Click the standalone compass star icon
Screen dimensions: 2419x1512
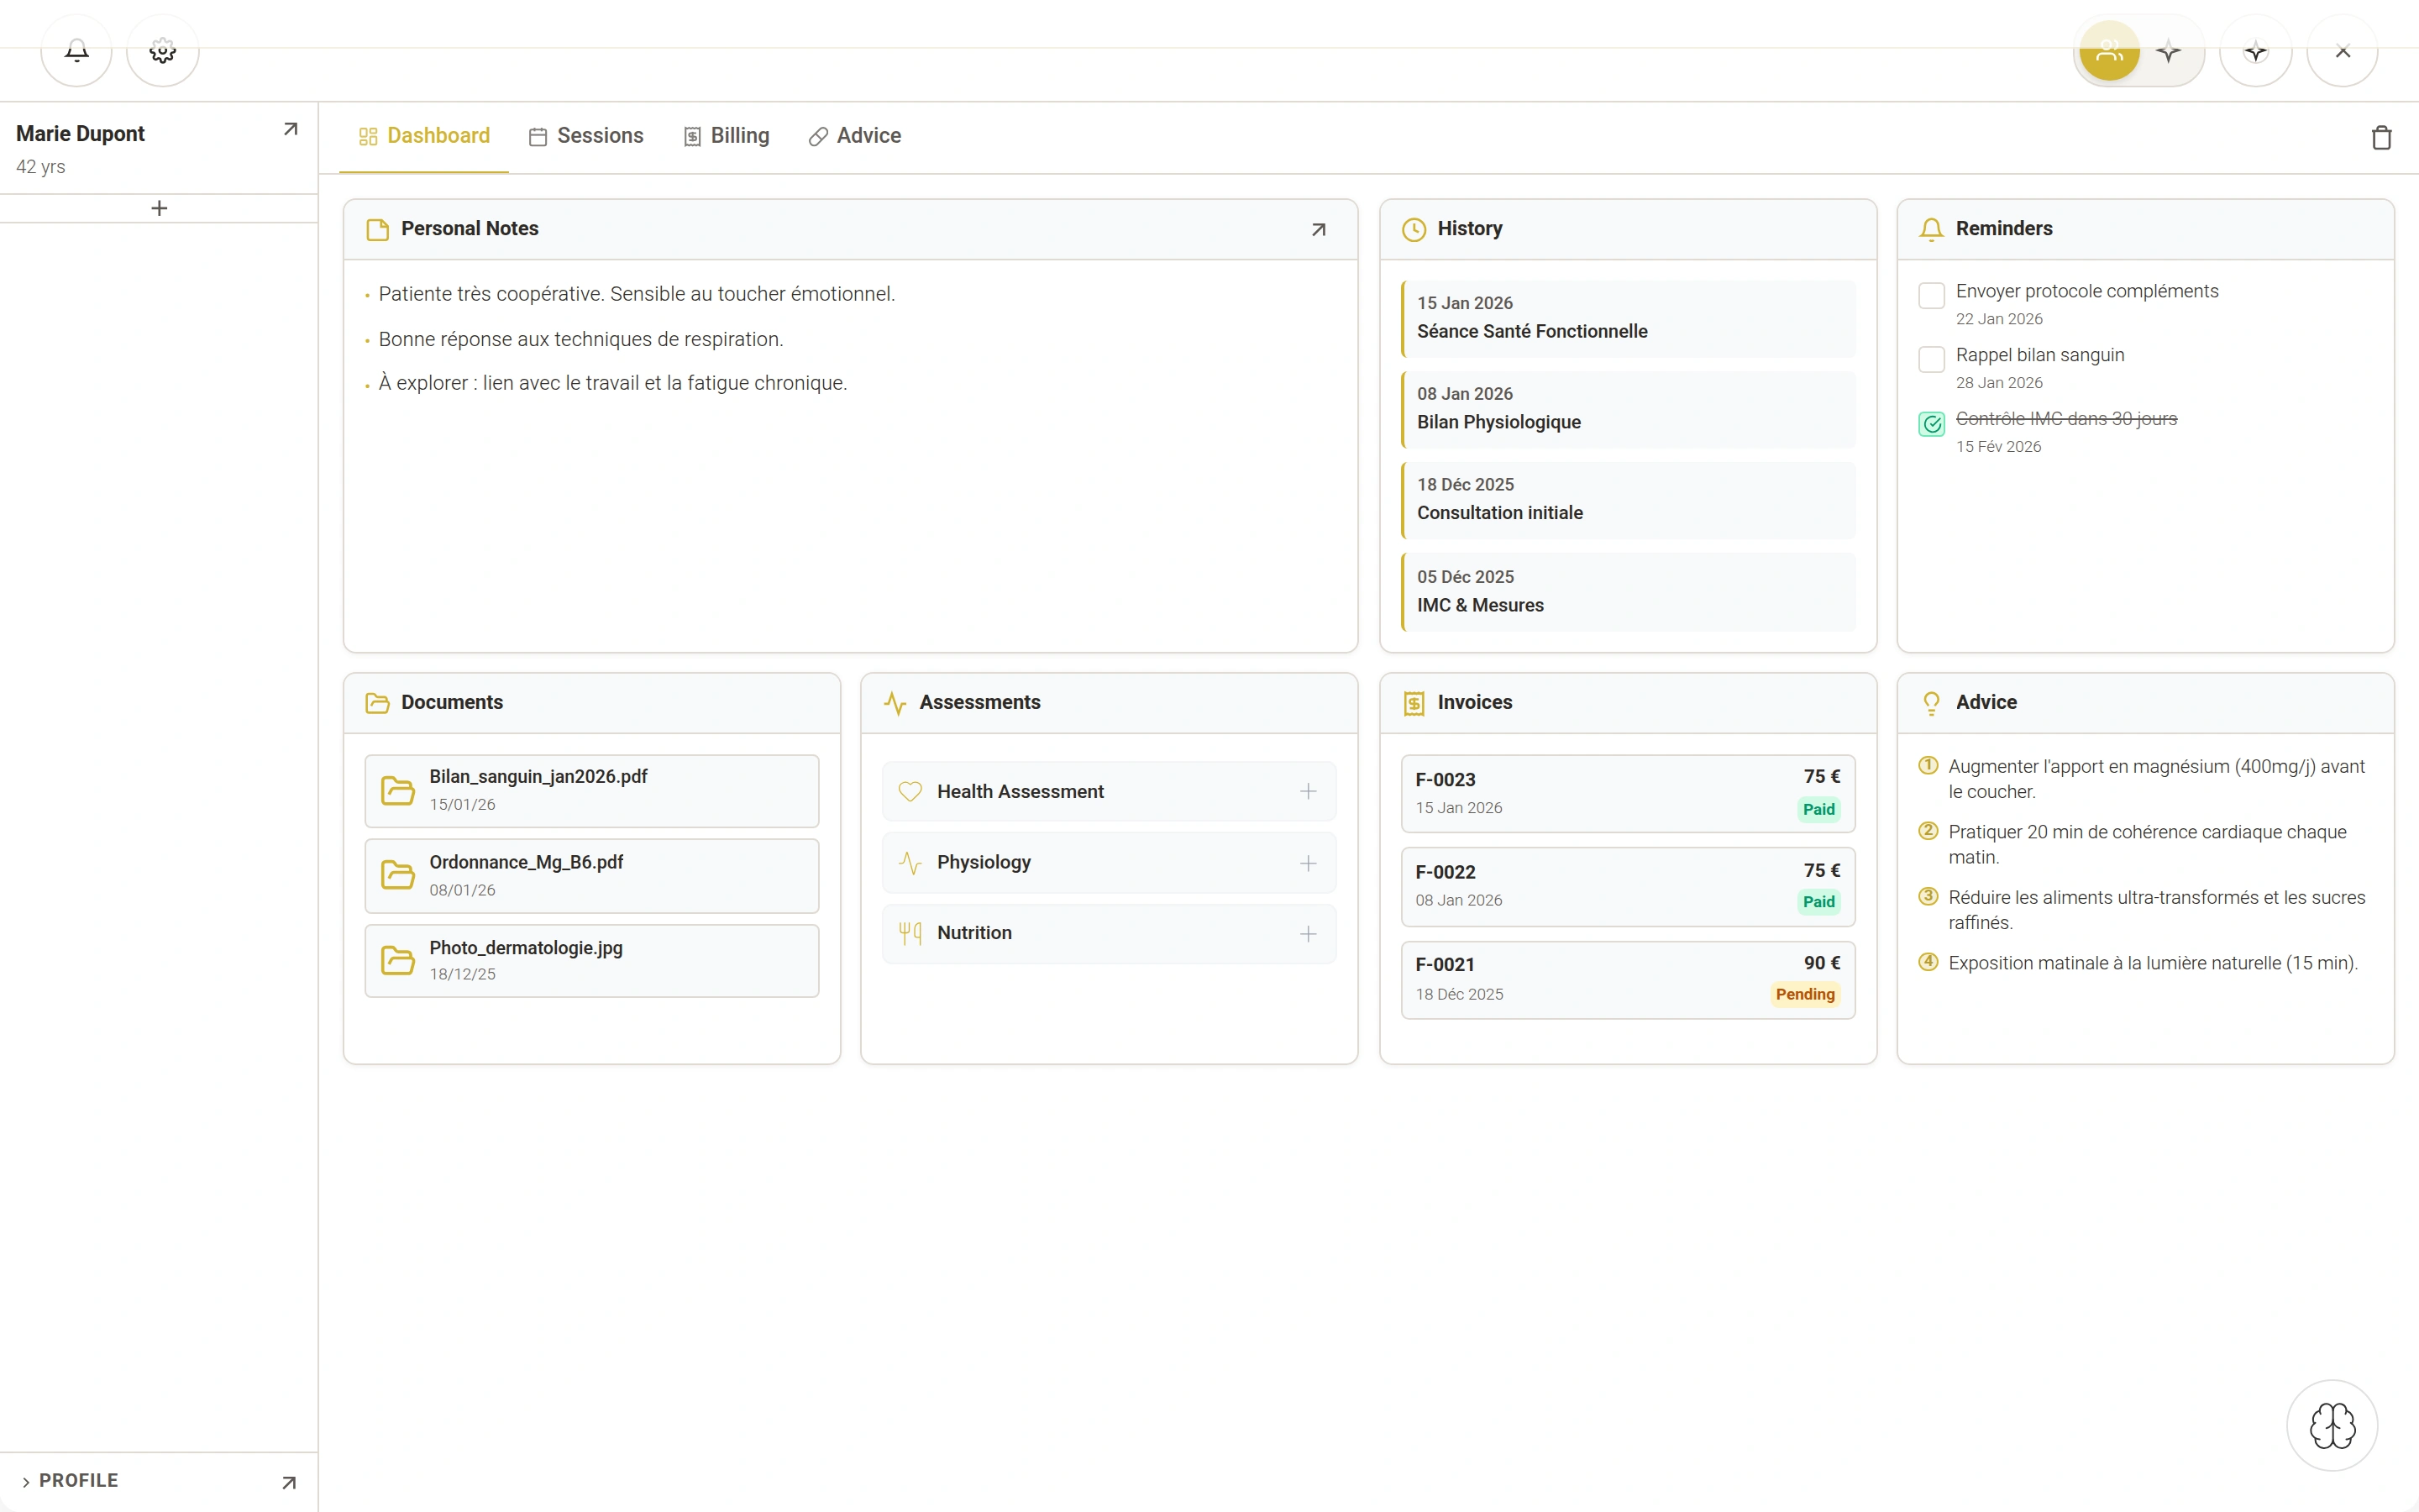[x=2256, y=50]
